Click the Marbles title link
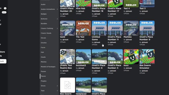Image resolution: width=169 pixels, height=95 pixels. (128, 37)
